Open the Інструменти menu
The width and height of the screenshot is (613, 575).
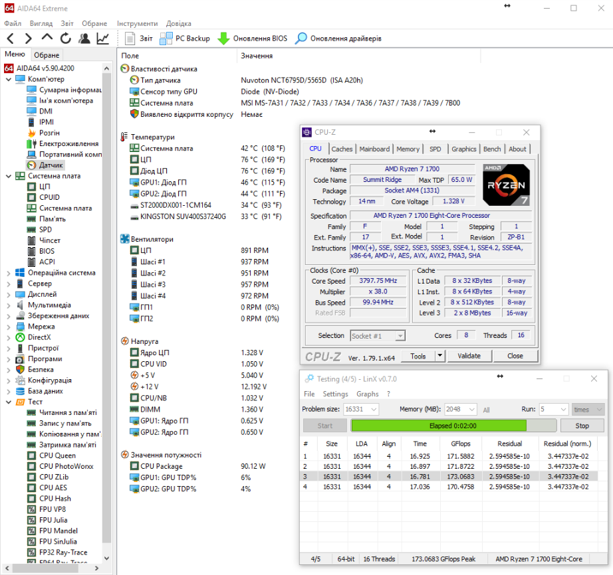(137, 23)
